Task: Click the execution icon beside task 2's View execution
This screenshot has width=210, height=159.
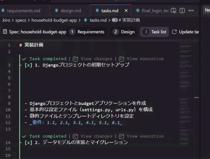Action: point(121,136)
